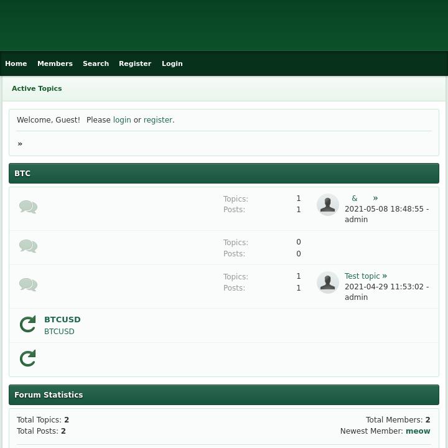Click the first forum's speech bubble icon
The height and width of the screenshot is (448, 448).
28,207
